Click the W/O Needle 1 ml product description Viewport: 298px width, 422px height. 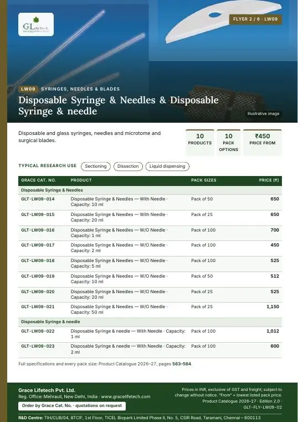coord(119,233)
